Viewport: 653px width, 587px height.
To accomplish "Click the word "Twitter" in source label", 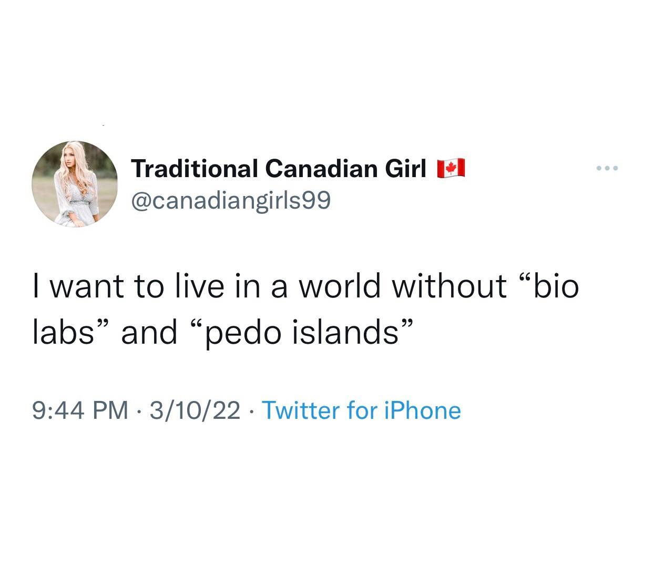I will [x=300, y=410].
